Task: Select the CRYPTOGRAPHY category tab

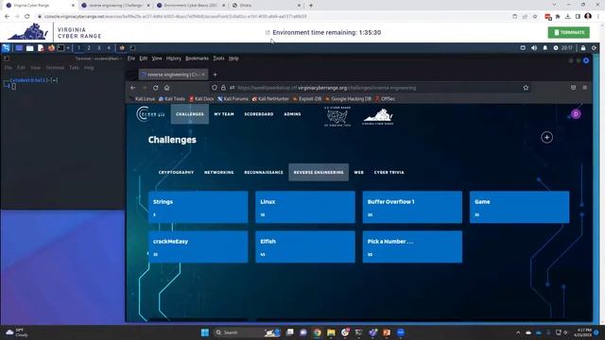Action: 177,172
